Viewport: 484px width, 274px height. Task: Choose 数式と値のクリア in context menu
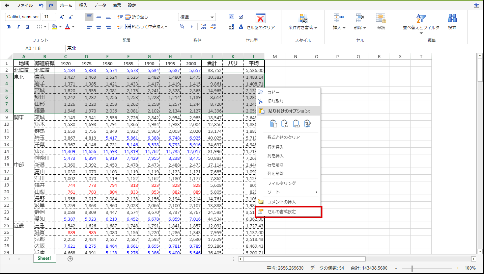288,138
